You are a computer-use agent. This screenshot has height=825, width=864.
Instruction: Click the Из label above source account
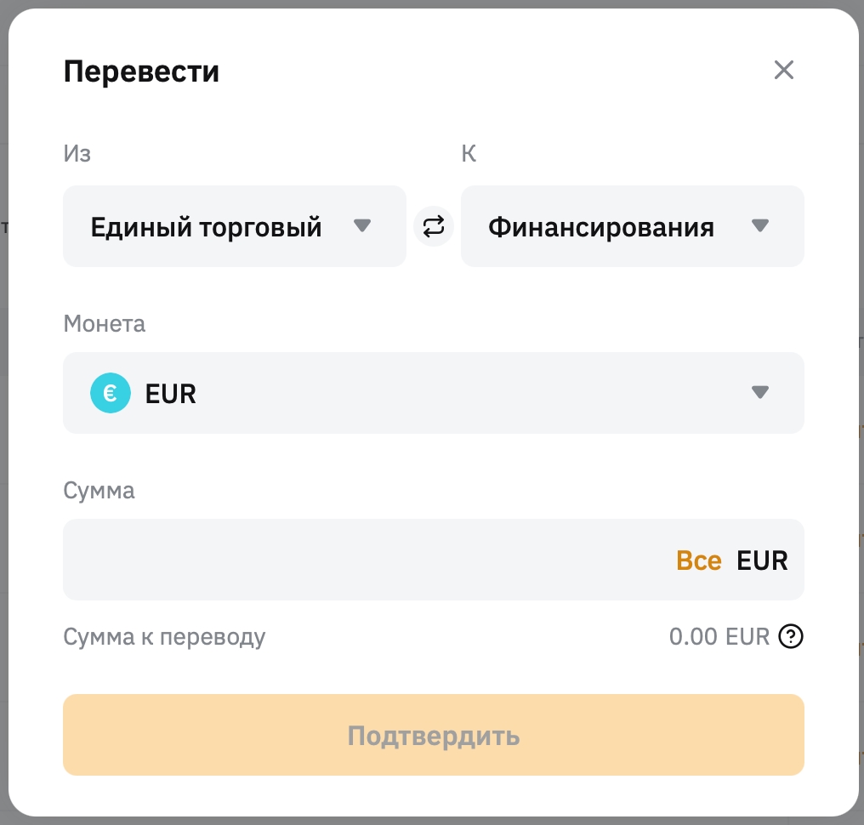point(77,153)
